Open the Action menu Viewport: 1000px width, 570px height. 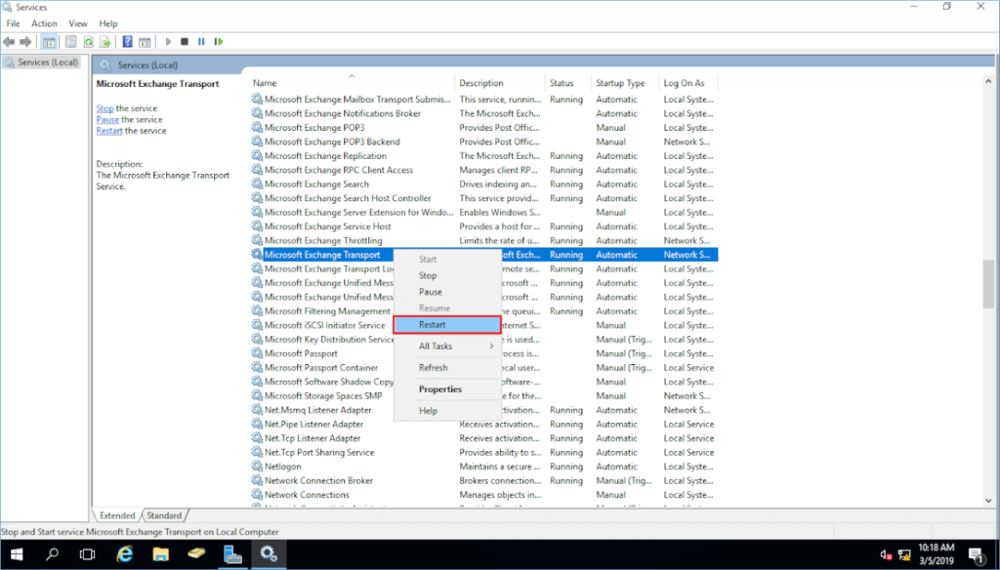click(x=44, y=22)
